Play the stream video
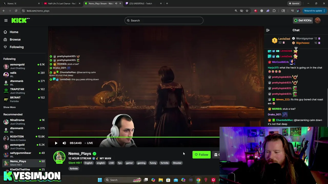The image size is (328, 184). point(56,143)
